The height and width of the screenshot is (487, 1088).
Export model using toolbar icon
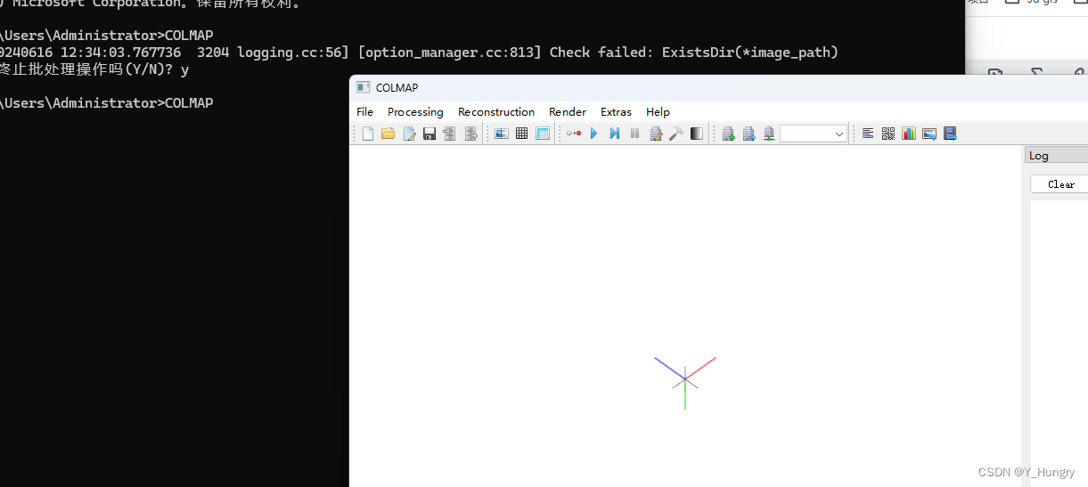[470, 134]
